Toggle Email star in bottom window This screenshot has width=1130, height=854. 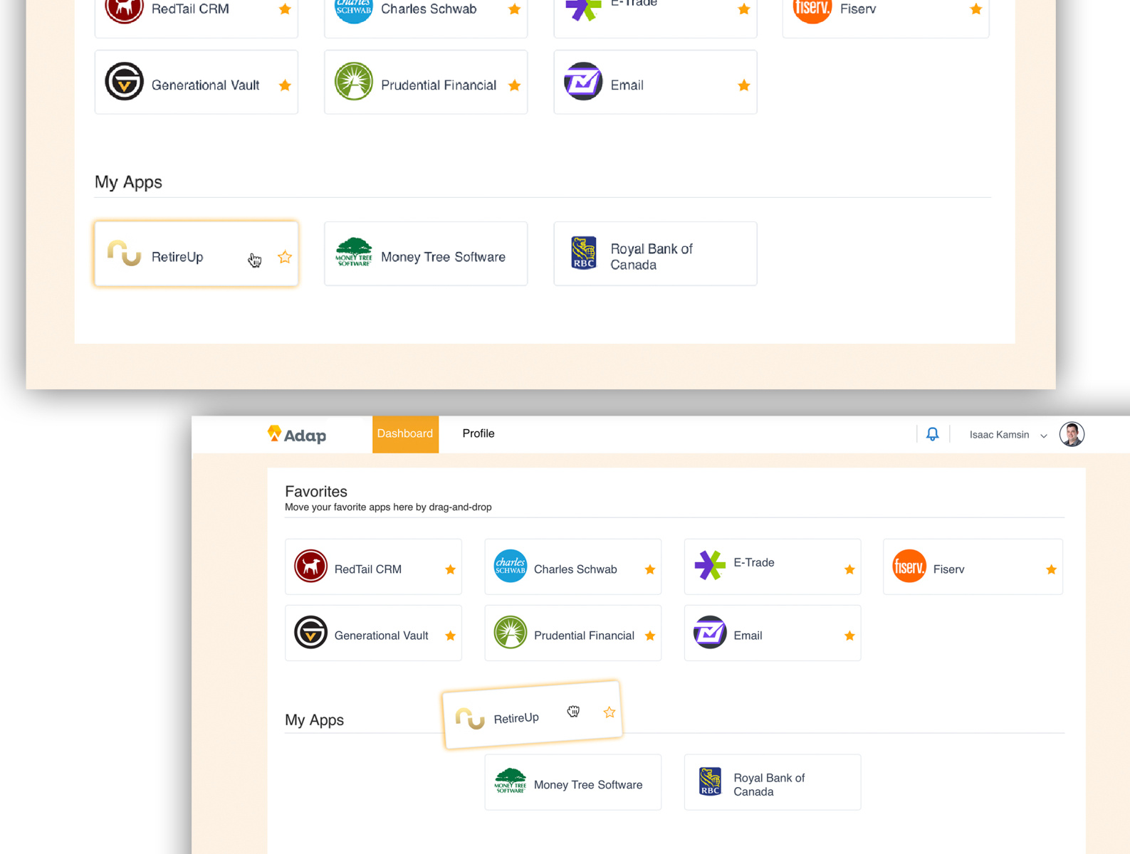coord(849,636)
